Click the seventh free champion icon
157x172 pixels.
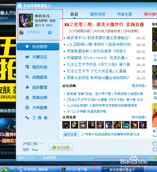pos(117,125)
